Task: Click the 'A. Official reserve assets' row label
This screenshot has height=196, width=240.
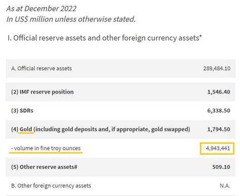Action: tap(42, 68)
